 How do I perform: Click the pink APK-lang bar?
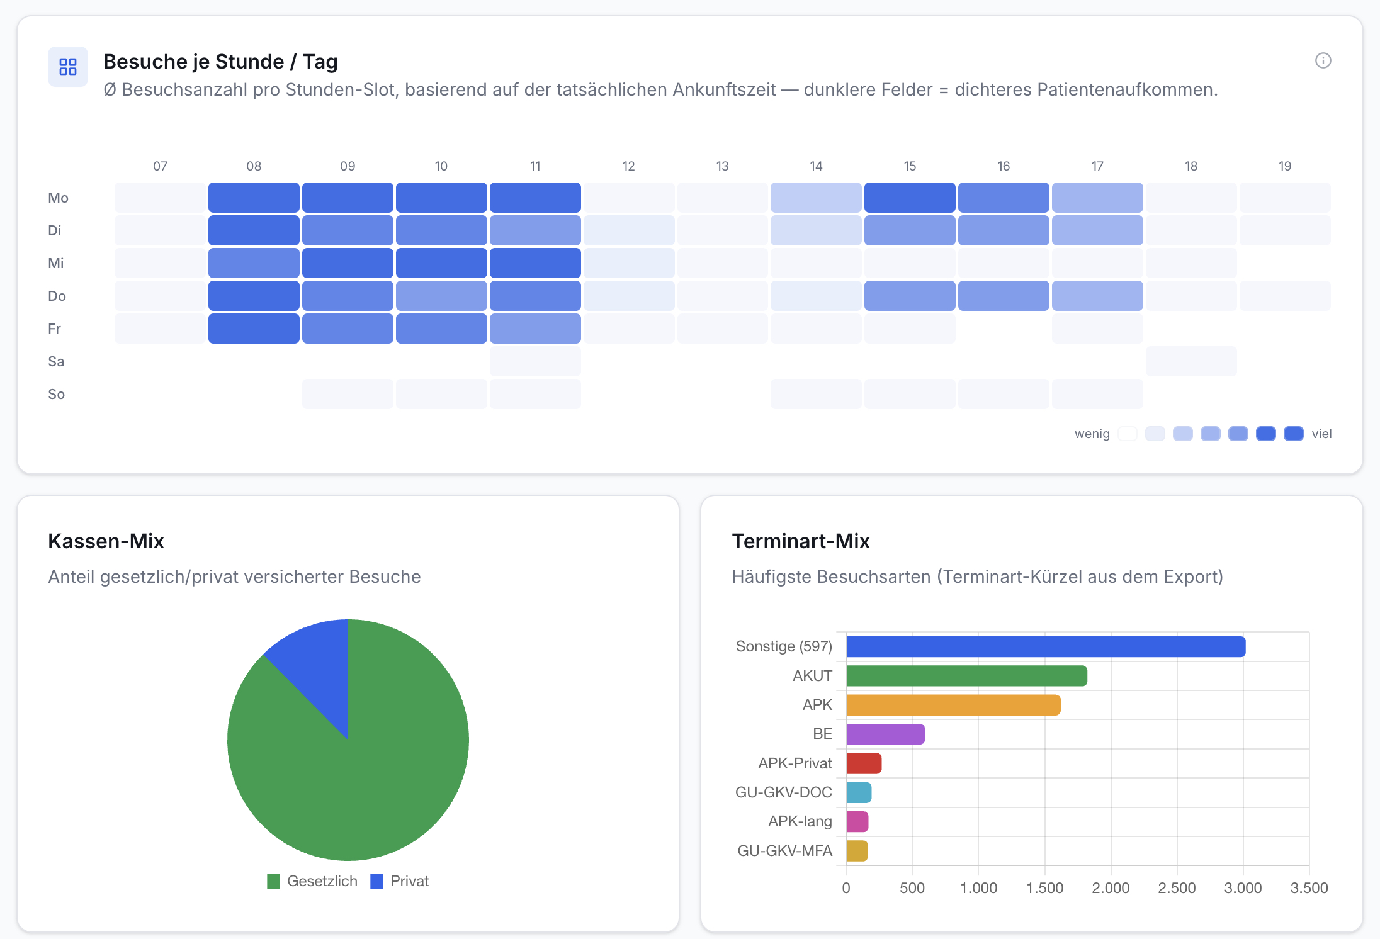(x=857, y=821)
